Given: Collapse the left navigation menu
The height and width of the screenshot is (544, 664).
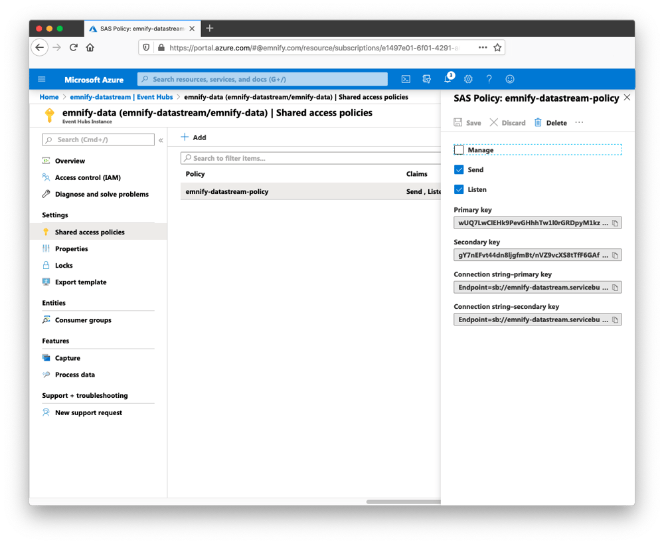Looking at the screenshot, I should pyautogui.click(x=161, y=139).
